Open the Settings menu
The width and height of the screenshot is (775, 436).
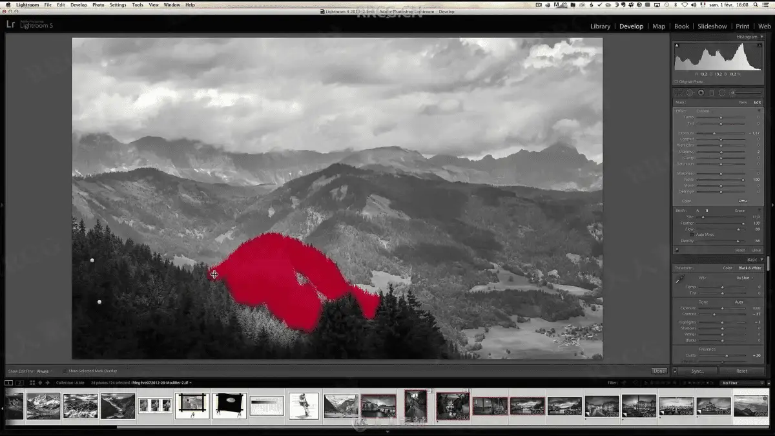point(118,5)
